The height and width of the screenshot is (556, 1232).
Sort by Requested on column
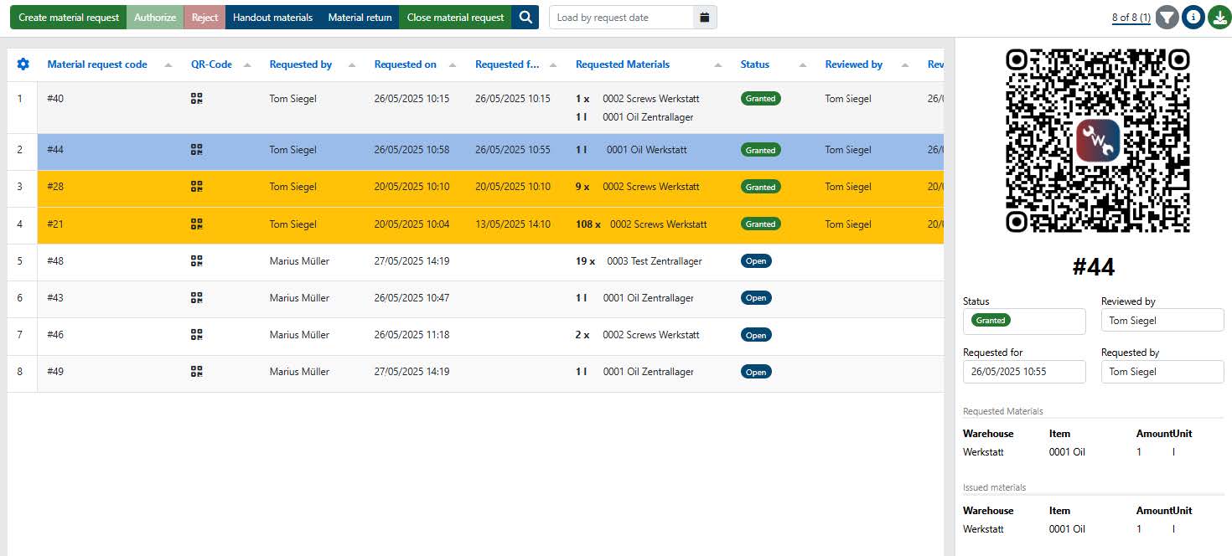(x=406, y=64)
